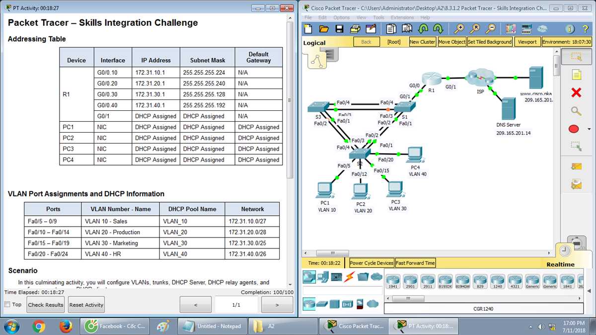This screenshot has height=335, width=596.
Task: Go to previous instruction page arrow
Action: [196, 305]
